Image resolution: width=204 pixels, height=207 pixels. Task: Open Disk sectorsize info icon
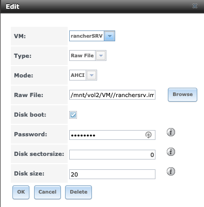(171, 152)
